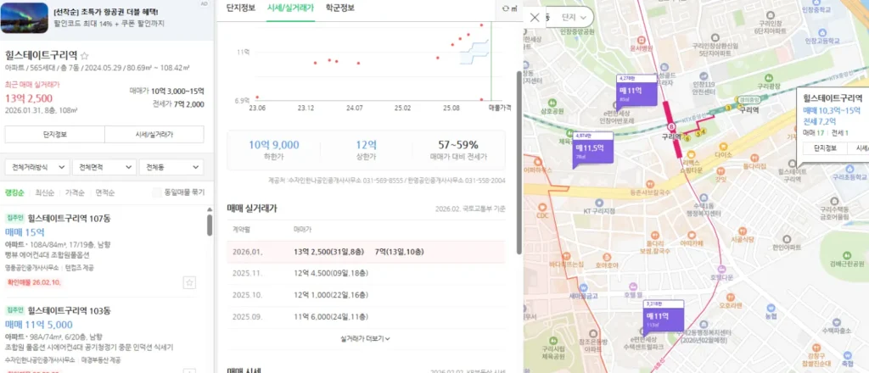Screen dimensions: 869x373
Task: Click the 새마을금고 bank icon on map
Action: (583, 287)
